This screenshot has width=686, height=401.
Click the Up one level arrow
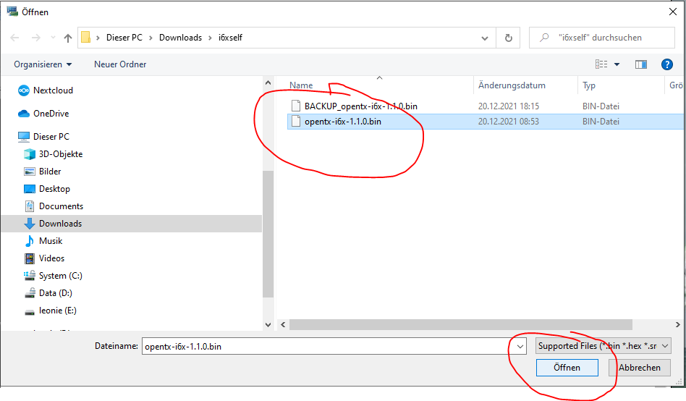[68, 38]
